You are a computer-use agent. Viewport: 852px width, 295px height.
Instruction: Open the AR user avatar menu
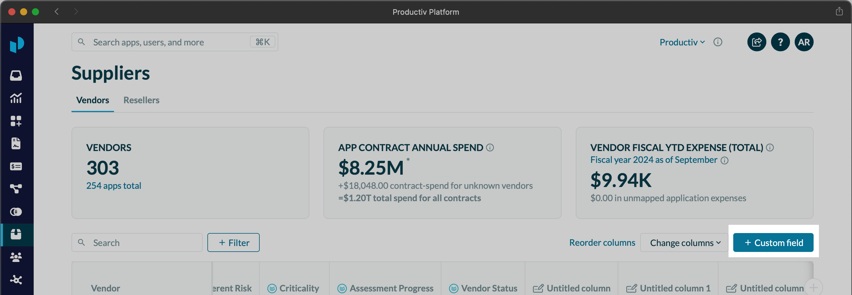(803, 42)
